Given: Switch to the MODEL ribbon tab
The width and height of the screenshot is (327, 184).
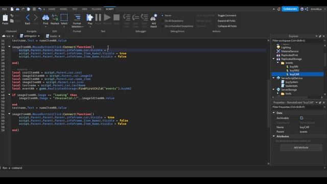Looking at the screenshot, I should (63, 9).
